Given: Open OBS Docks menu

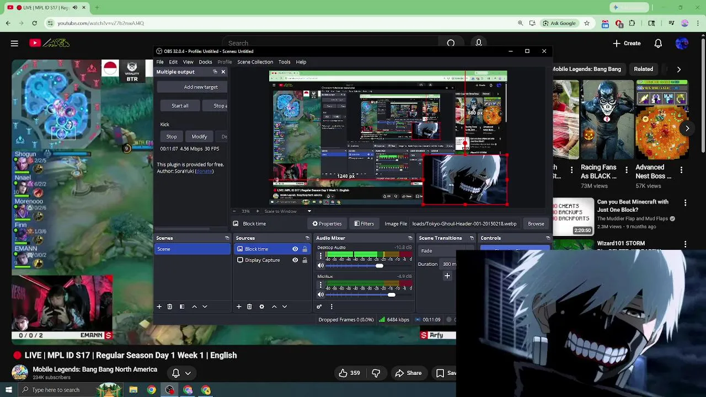Looking at the screenshot, I should pyautogui.click(x=205, y=62).
